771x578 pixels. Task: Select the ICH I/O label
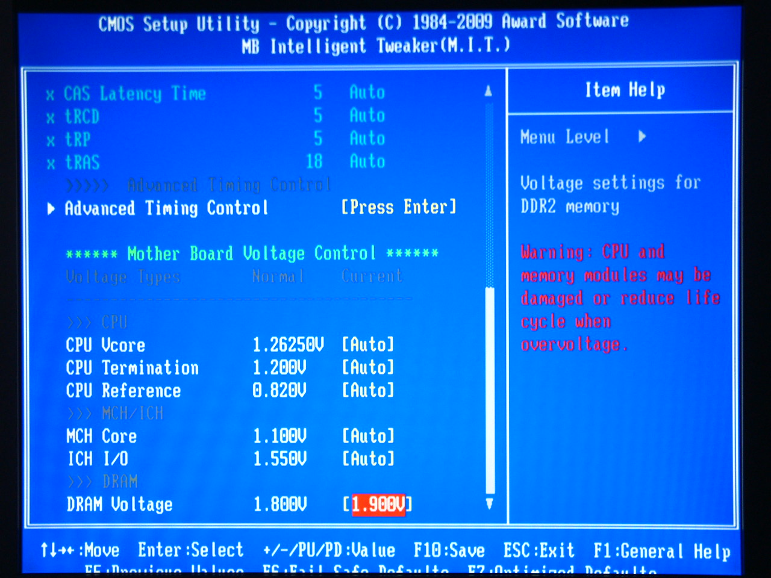click(97, 459)
